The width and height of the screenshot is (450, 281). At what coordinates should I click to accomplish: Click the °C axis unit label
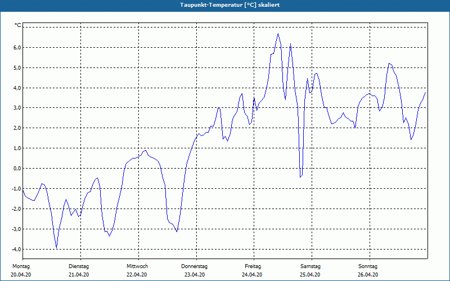(x=18, y=25)
